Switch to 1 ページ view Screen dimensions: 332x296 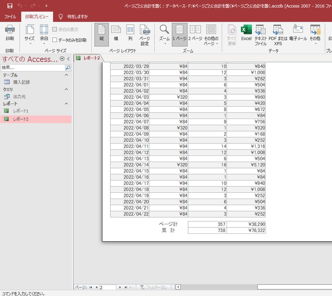coord(180,34)
